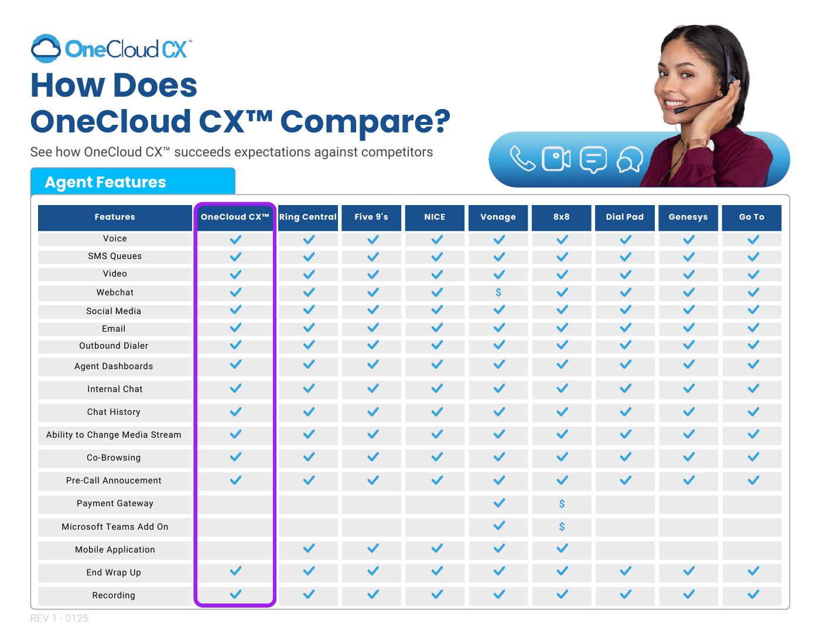The height and width of the screenshot is (634, 820).
Task: Click the Five 9's checkmark in Outbound Dialer row
Action: 373,345
